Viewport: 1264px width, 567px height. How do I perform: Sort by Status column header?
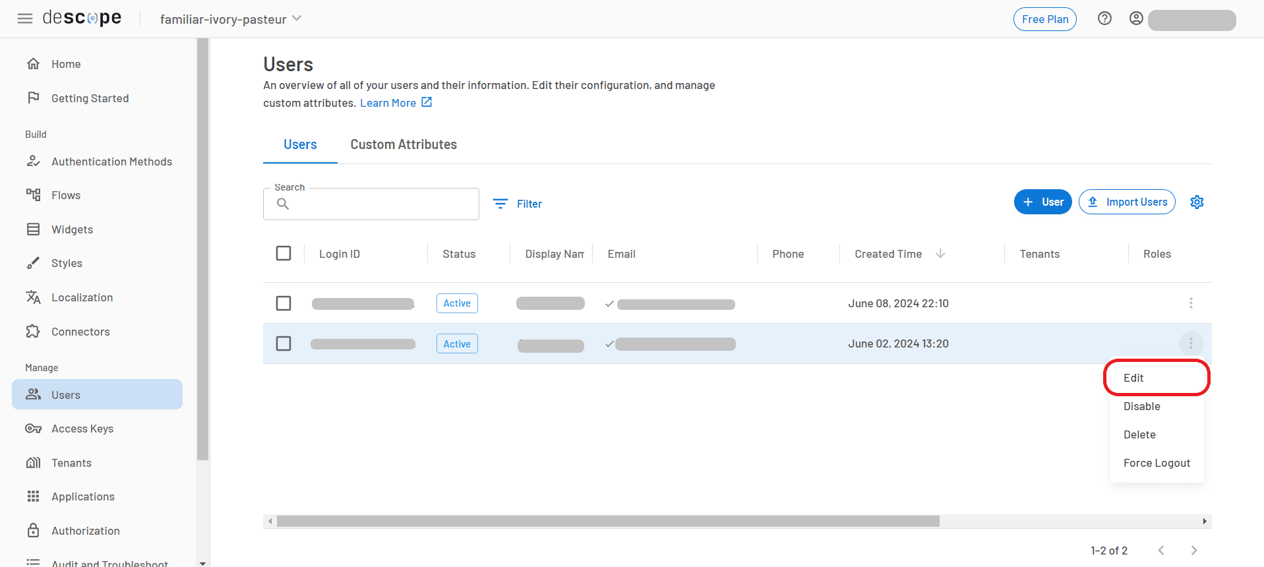pos(459,254)
